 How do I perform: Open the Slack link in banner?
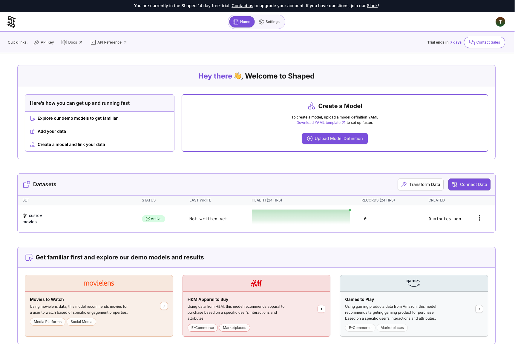pyautogui.click(x=372, y=6)
